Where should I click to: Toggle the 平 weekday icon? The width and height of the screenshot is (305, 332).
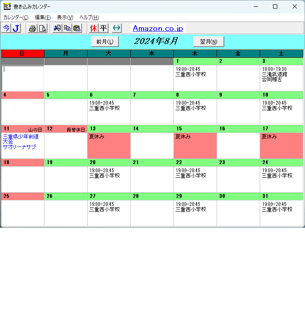pos(103,28)
